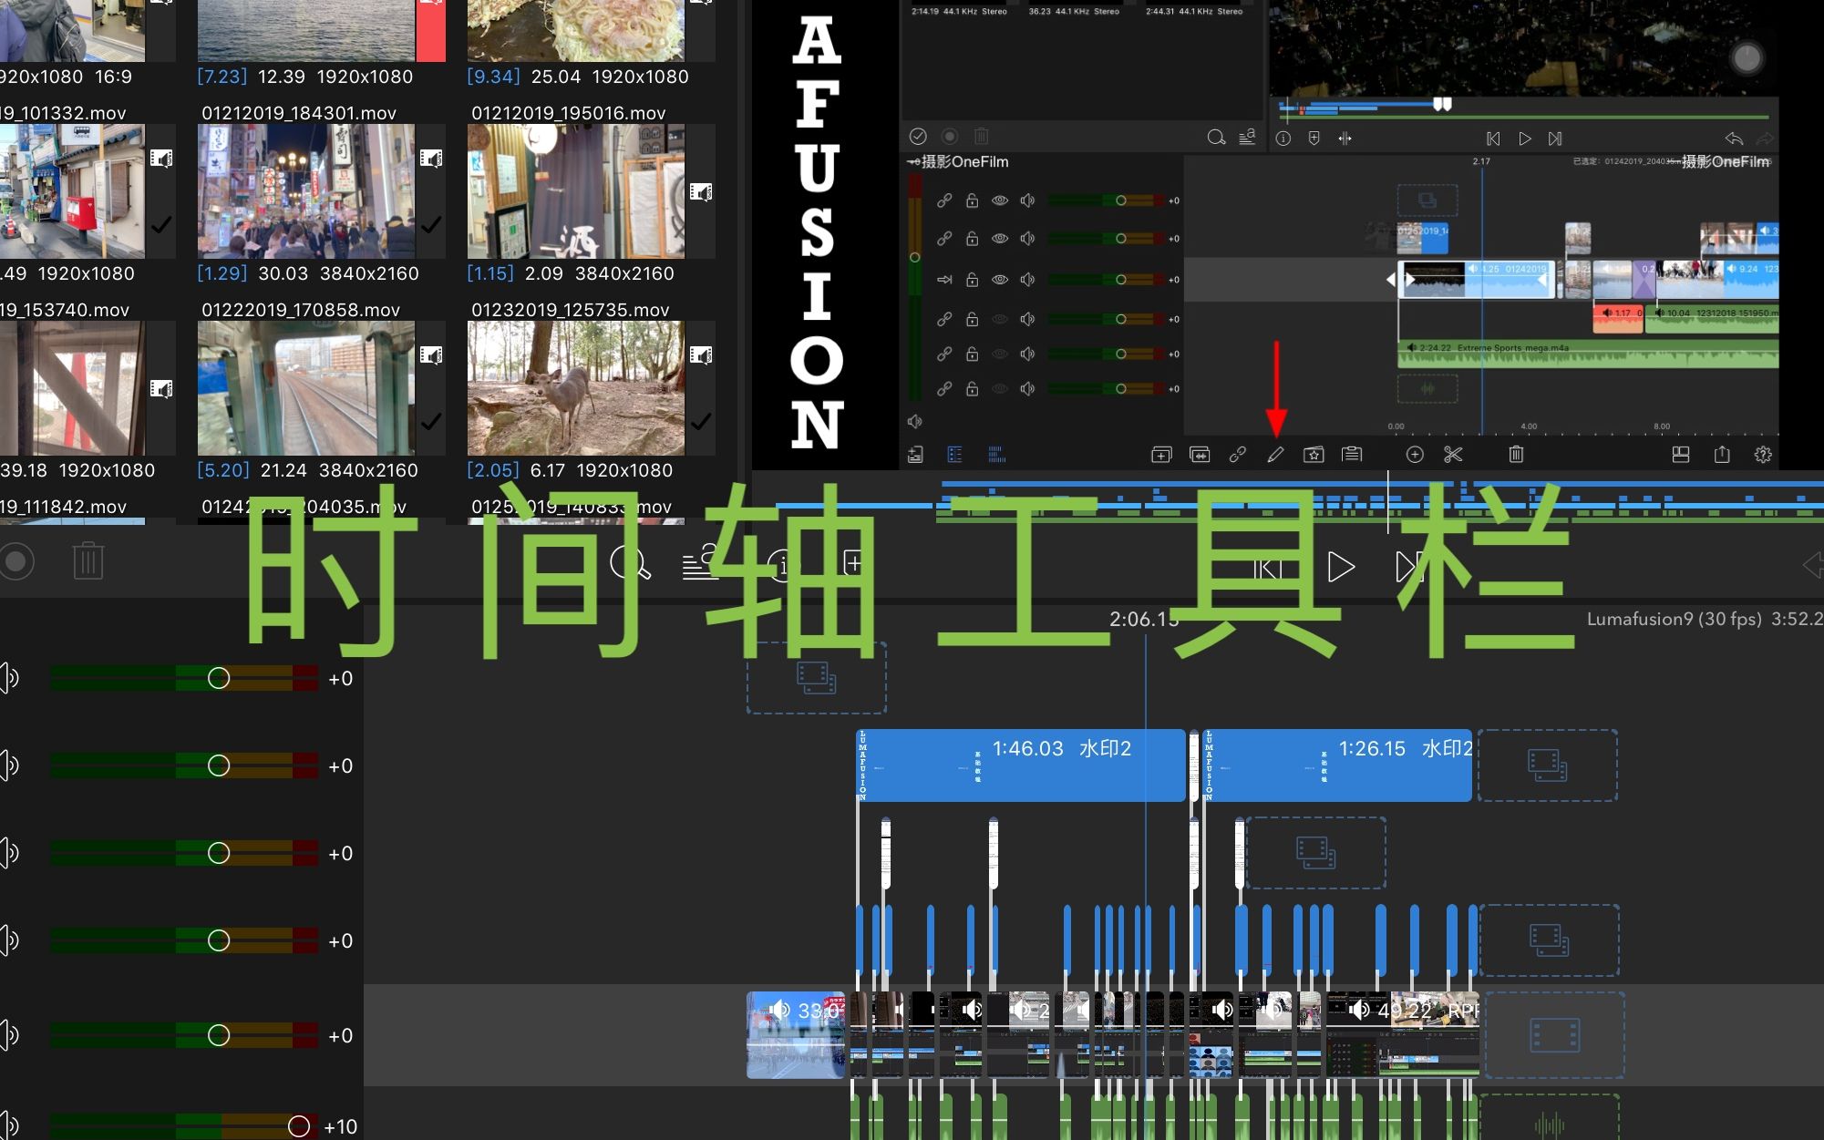Screen dimensions: 1824x1140
Task: Click the layout icon left of share export
Action: pyautogui.click(x=1681, y=455)
